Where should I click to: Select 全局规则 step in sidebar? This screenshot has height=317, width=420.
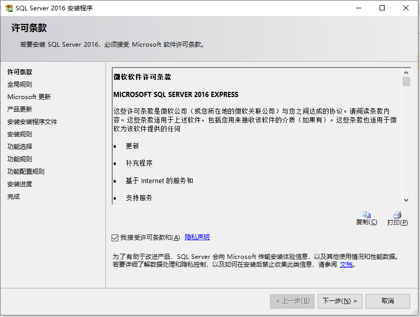pyautogui.click(x=20, y=85)
